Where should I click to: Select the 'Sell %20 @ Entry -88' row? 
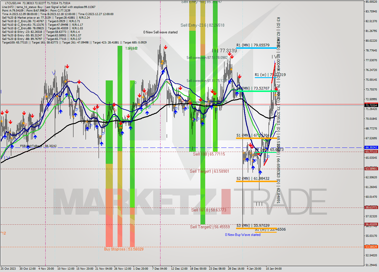(42, 39)
